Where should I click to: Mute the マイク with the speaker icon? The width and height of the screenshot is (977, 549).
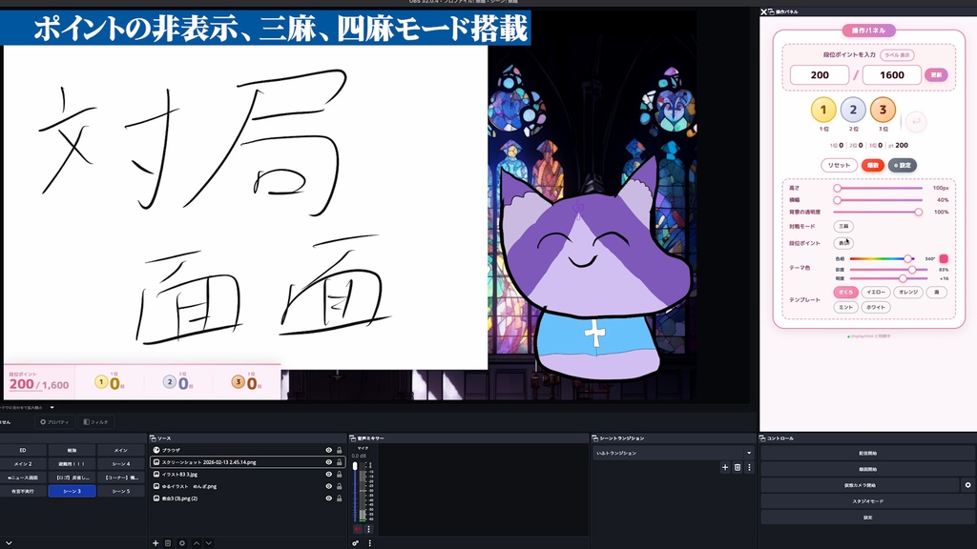(358, 529)
